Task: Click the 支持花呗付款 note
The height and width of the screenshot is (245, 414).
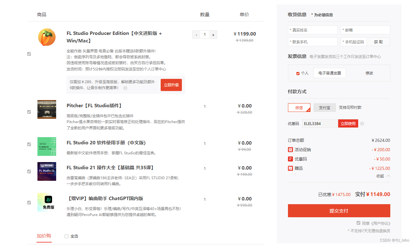Action: click(x=350, y=107)
